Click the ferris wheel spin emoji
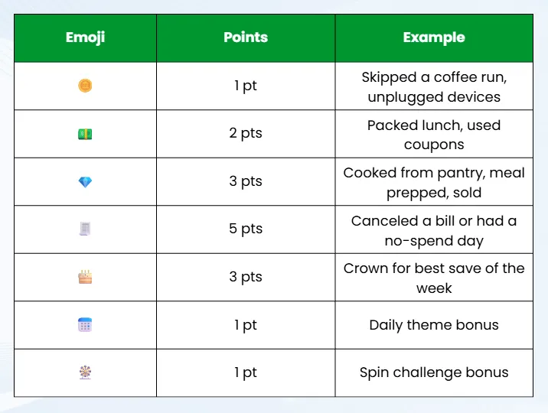This screenshot has width=548, height=413. (85, 372)
